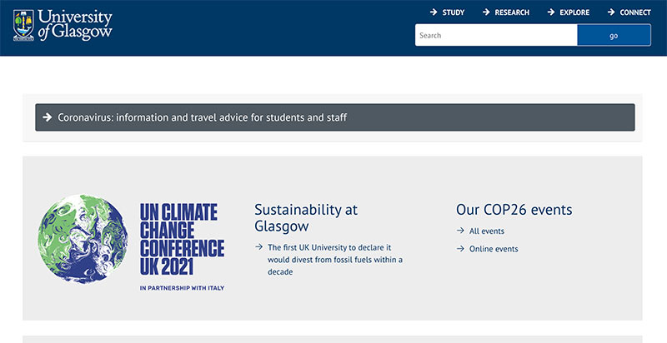Click the arrow icon beside the fossil fuels link
Screen dimensions: 667x343
[258, 247]
